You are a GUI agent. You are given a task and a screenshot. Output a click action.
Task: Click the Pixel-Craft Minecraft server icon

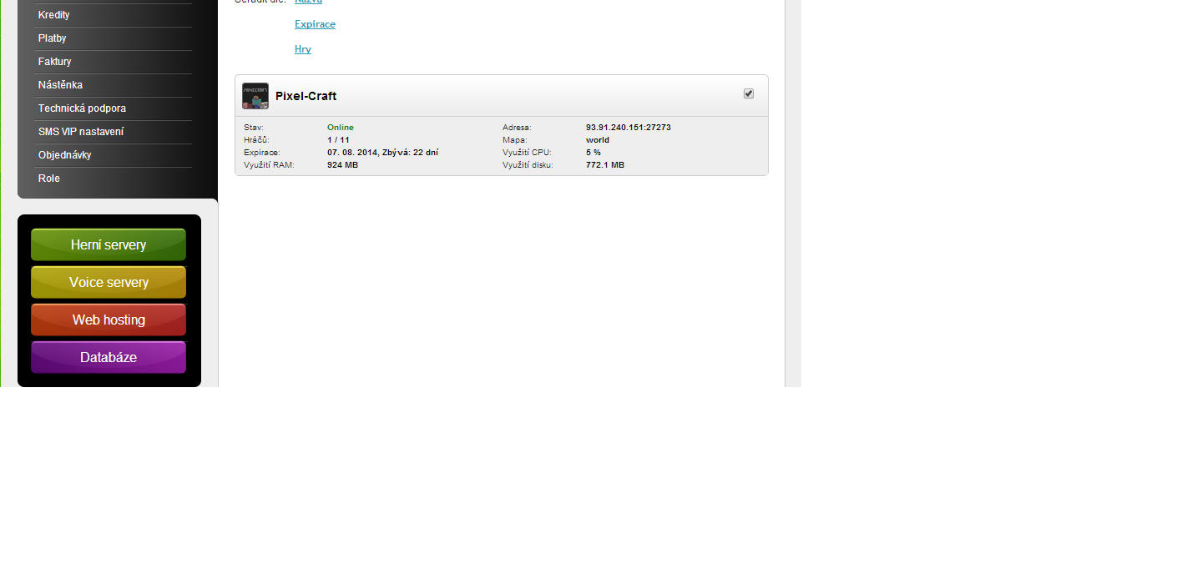coord(255,95)
